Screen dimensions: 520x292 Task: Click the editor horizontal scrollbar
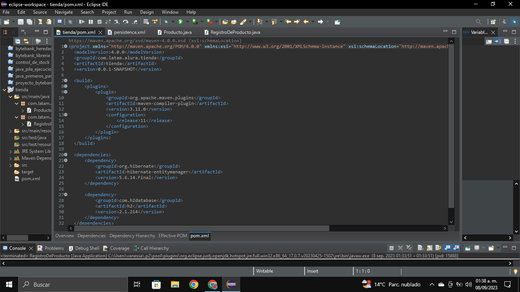202,228
